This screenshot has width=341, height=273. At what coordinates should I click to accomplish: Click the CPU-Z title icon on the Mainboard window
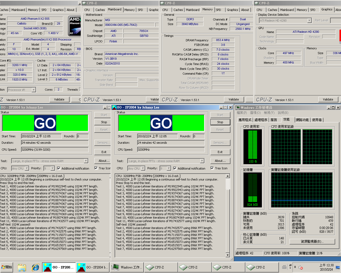point(84,3)
